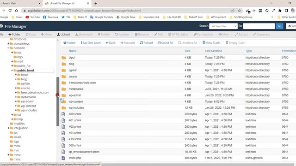296x166 pixels.
Task: Click the cPanel logo in header
Action: [x=1, y=26]
